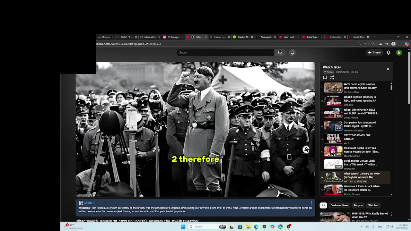
Task: Select the For you filter chip
Action: pyautogui.click(x=358, y=205)
